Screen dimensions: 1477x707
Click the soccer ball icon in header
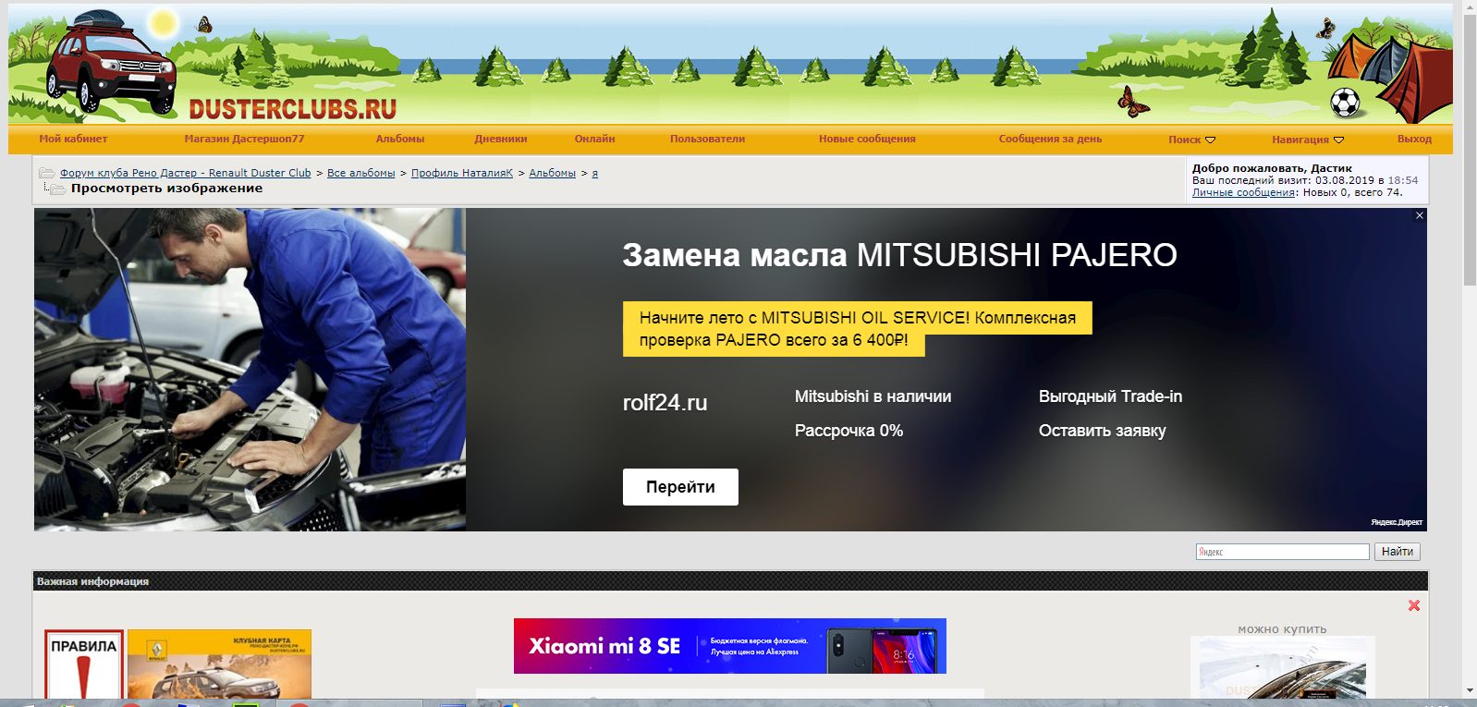click(1345, 102)
